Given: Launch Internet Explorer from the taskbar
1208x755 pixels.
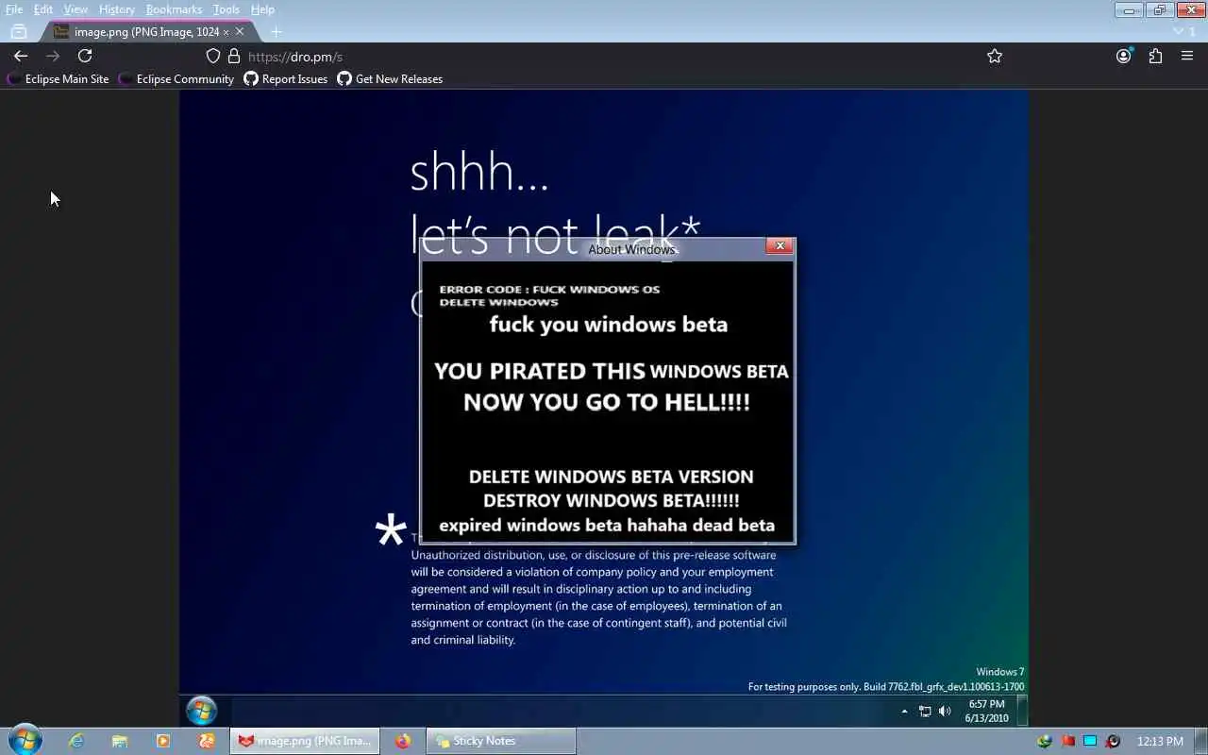Looking at the screenshot, I should tap(76, 741).
